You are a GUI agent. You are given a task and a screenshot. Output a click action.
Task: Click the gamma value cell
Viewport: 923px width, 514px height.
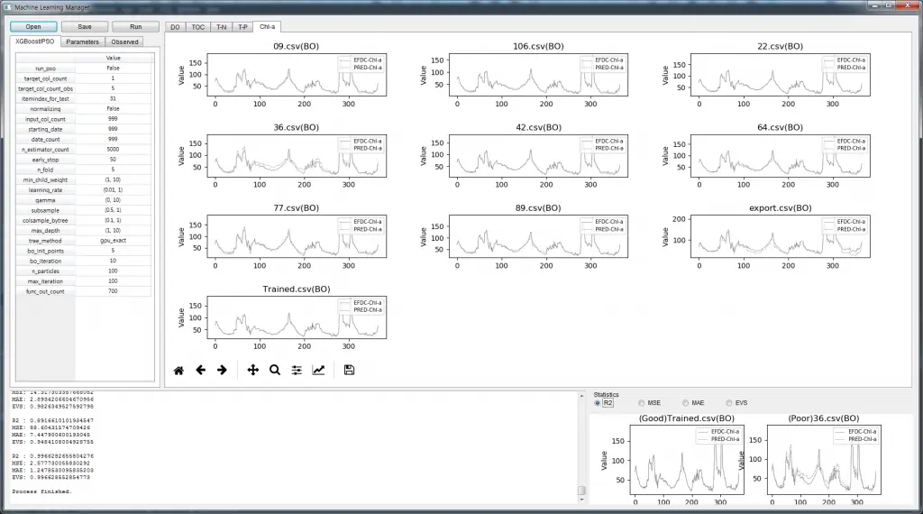coord(113,200)
